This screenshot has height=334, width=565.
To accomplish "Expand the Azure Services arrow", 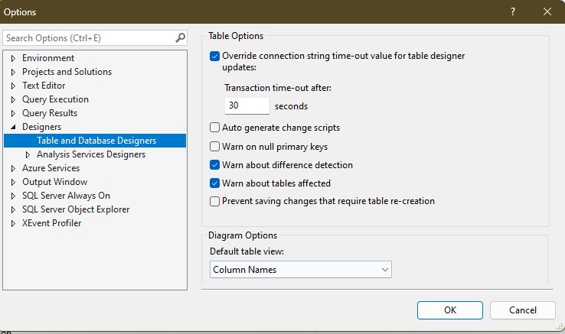I will [13, 168].
